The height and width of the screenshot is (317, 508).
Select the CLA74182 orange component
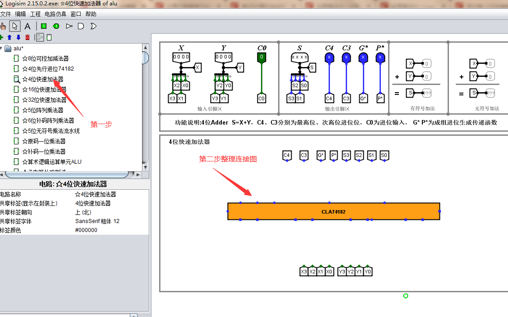334,211
